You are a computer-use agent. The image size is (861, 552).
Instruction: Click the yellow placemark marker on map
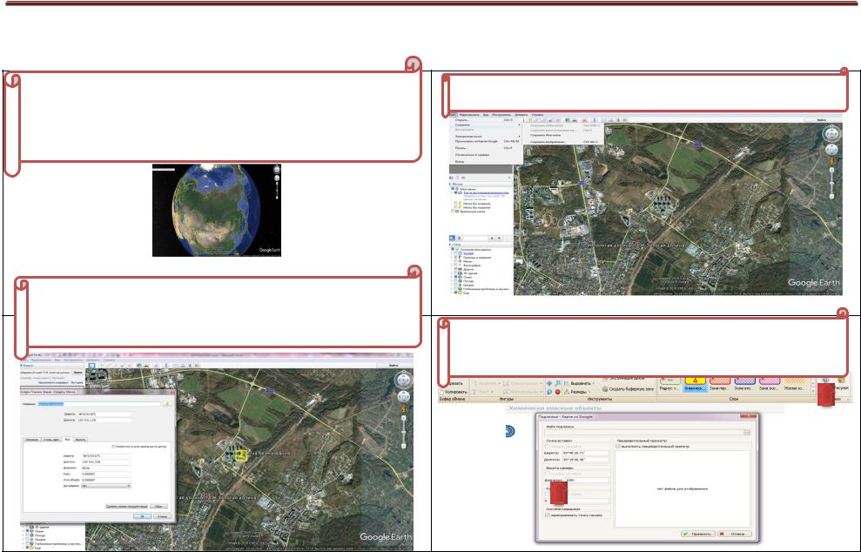click(240, 455)
